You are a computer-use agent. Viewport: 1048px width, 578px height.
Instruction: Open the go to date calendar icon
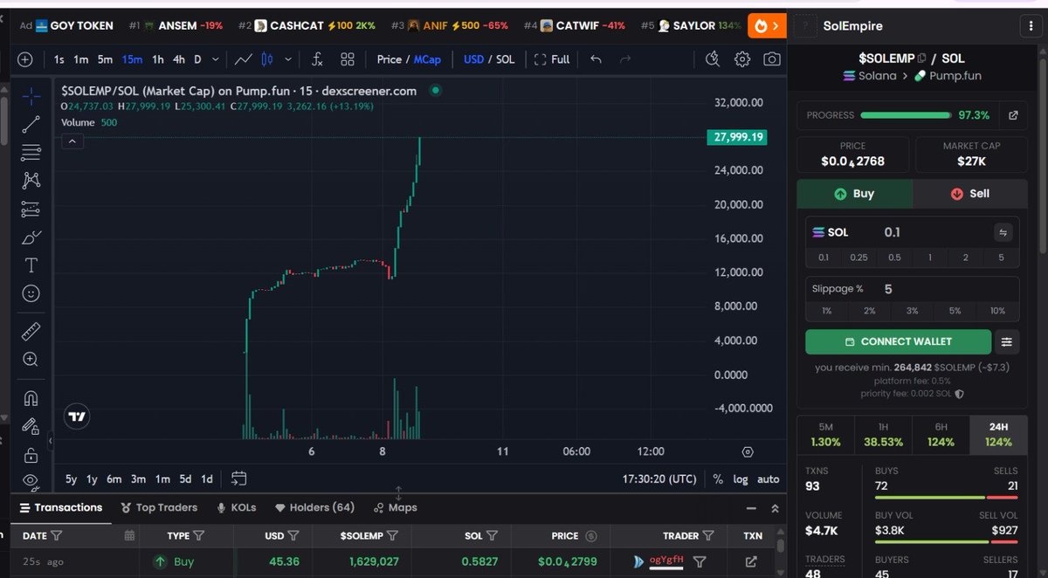pyautogui.click(x=239, y=478)
